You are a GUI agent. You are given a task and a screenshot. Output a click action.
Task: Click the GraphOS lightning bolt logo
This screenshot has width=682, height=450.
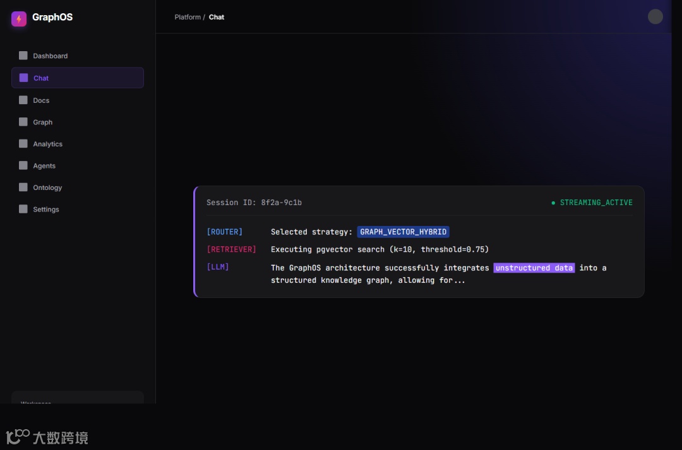click(19, 19)
